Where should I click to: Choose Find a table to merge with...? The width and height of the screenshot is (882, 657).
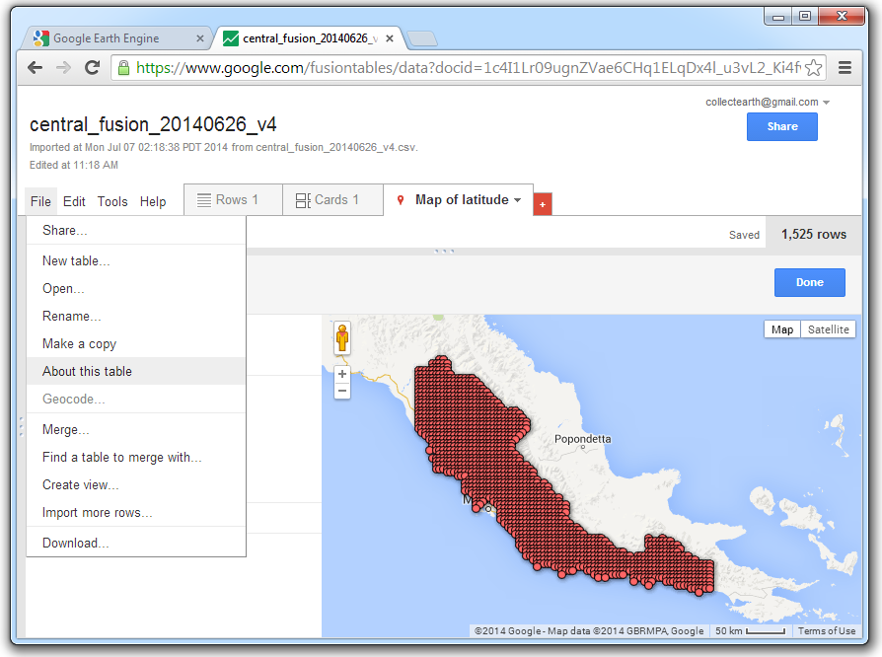(136, 458)
